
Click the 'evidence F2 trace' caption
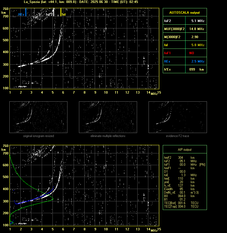pyautogui.click(x=177, y=136)
